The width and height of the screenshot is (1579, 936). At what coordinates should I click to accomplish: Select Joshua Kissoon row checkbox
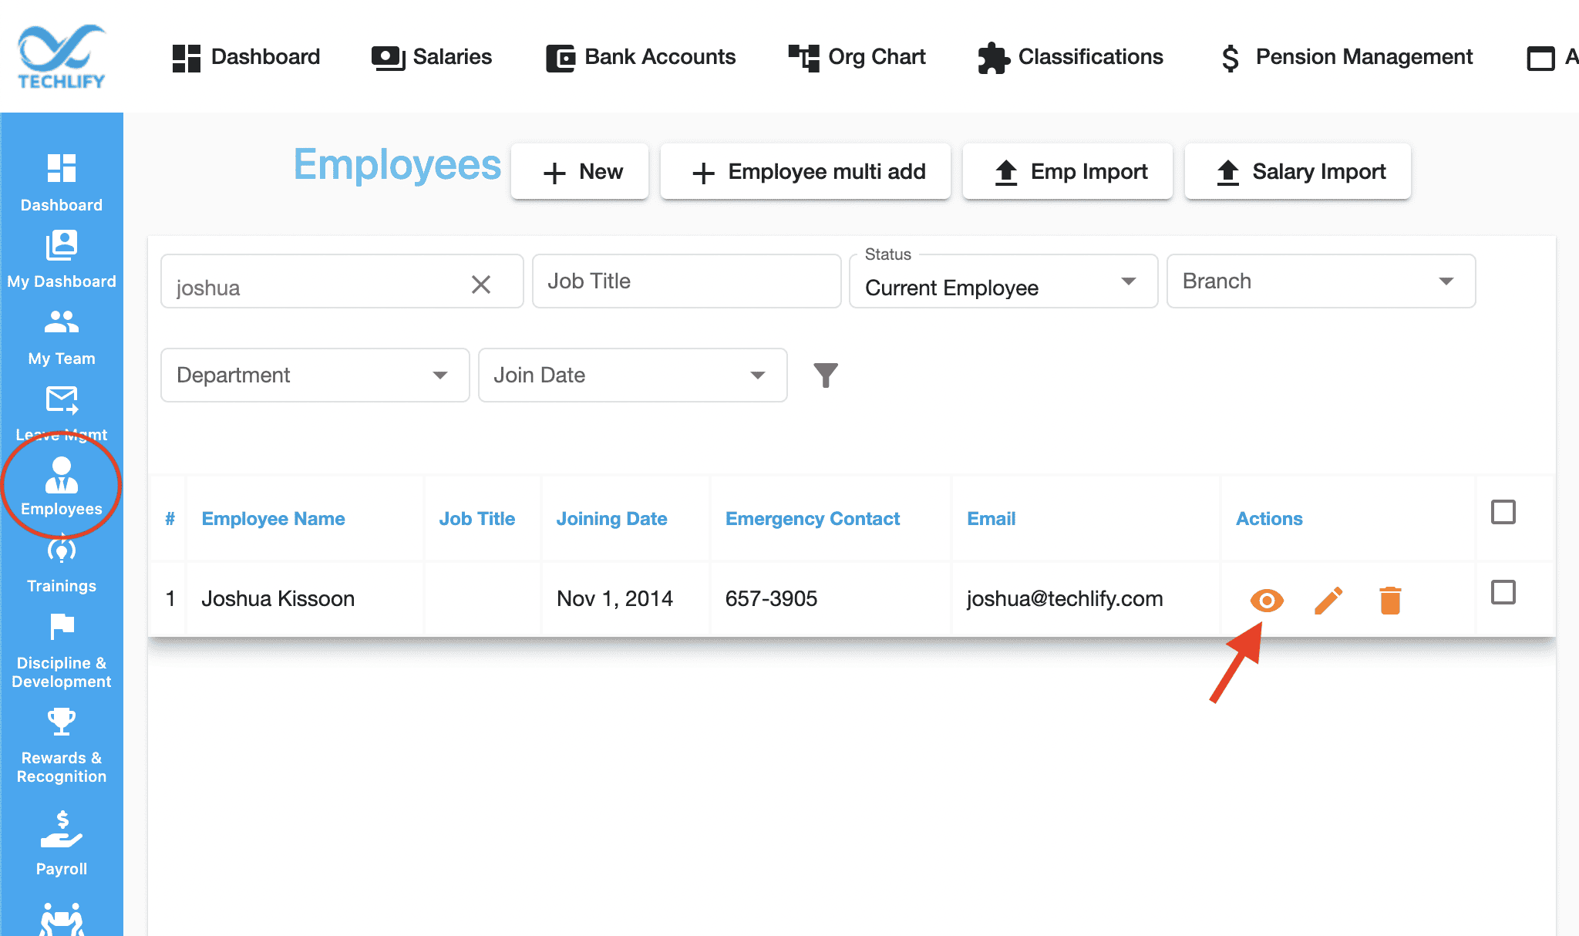point(1503,592)
